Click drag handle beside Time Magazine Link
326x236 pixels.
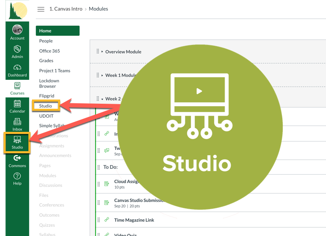[98, 220]
